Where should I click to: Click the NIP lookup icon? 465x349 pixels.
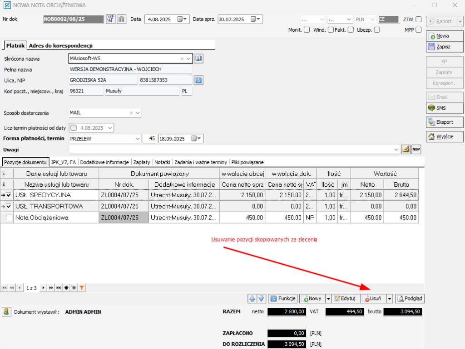coord(198,80)
